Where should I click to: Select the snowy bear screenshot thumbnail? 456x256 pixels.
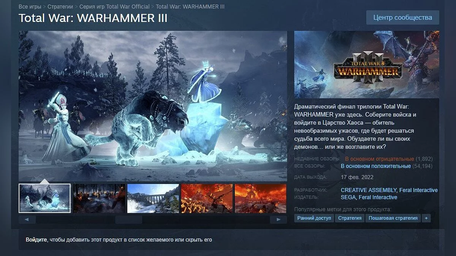click(45, 198)
